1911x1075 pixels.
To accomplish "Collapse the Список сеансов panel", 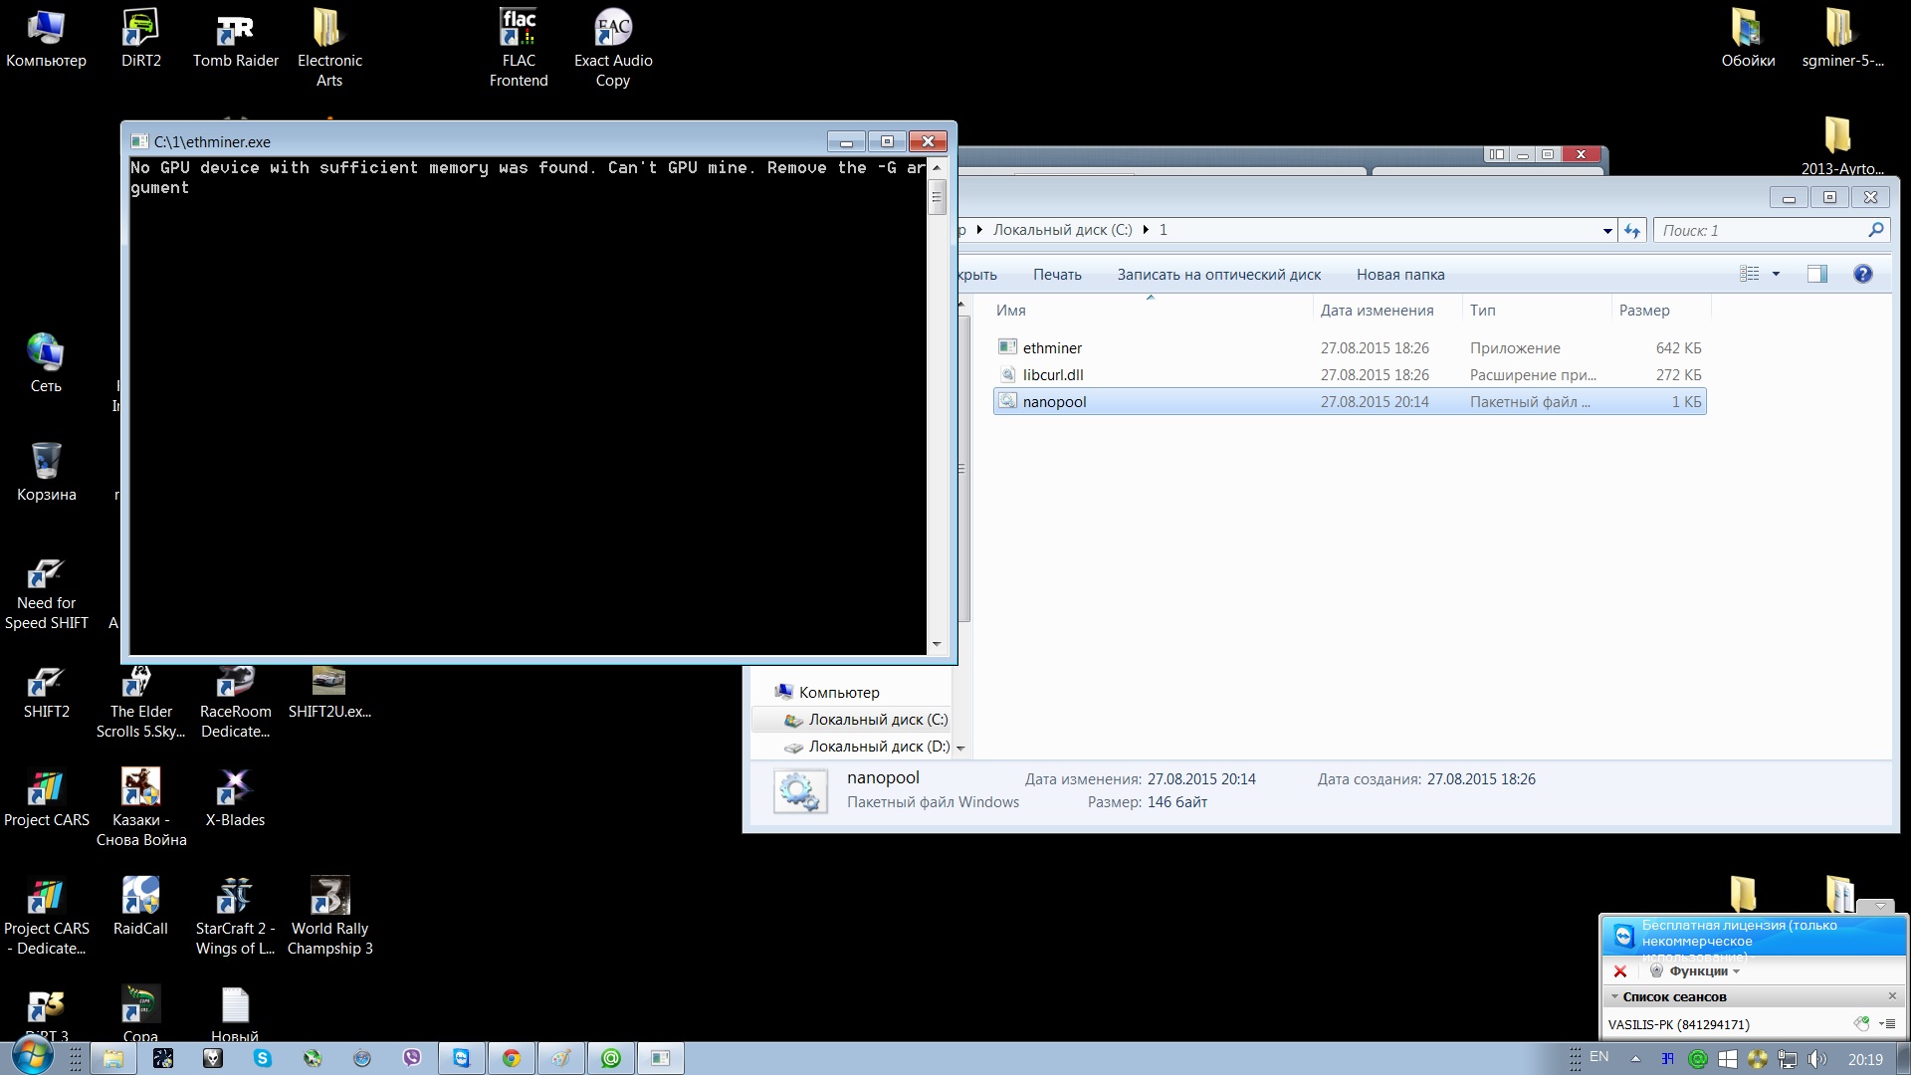I will point(1614,996).
